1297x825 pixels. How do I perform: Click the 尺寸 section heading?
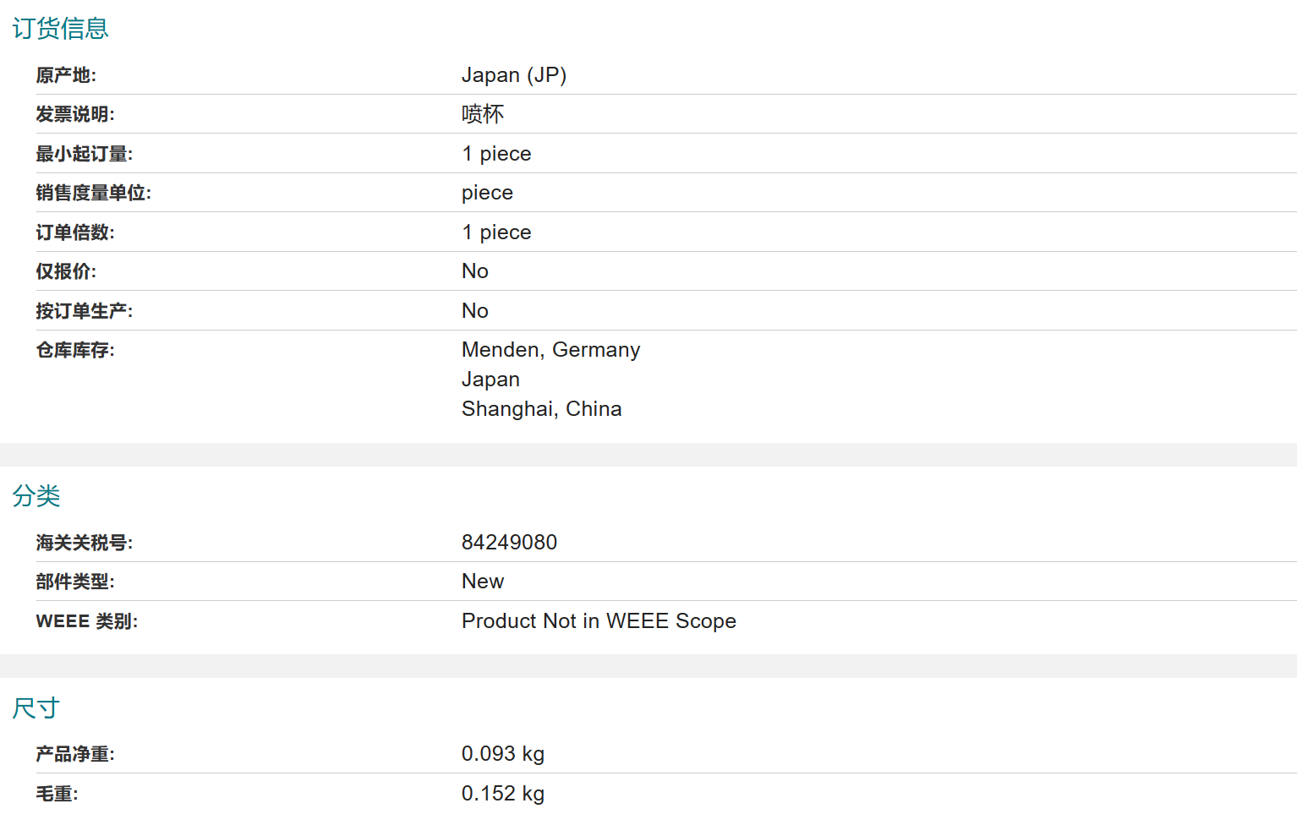[36, 708]
